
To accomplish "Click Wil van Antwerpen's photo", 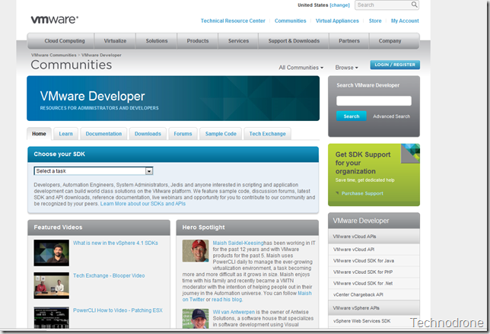I will [x=196, y=318].
